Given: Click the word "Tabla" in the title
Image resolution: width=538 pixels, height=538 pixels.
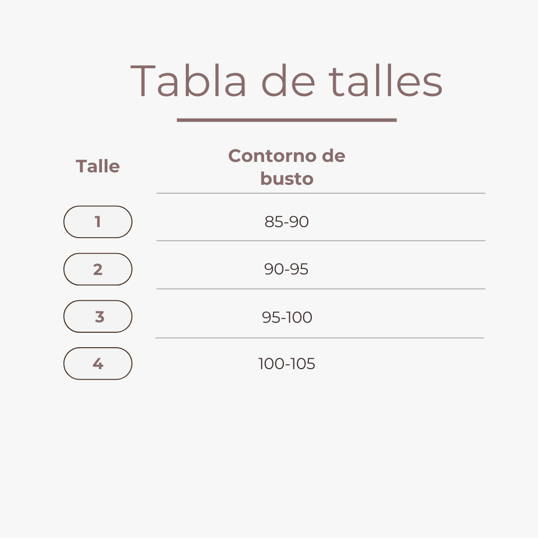Looking at the screenshot, I should [x=189, y=81].
